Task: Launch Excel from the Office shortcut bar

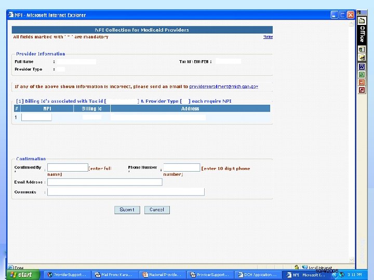Action: [362, 75]
